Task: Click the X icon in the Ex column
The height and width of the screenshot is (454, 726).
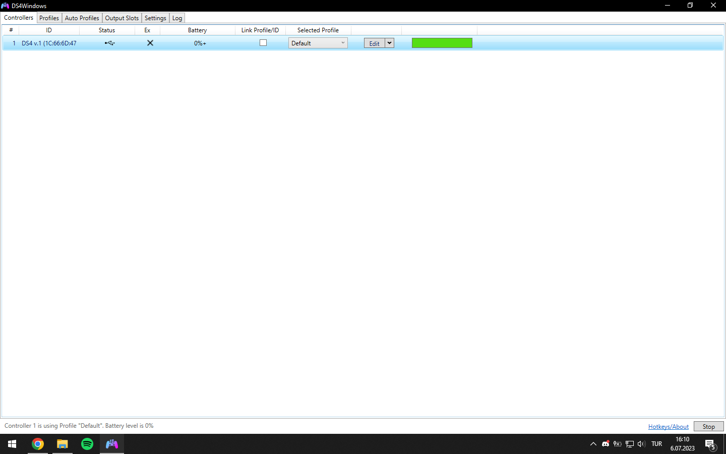Action: pos(150,43)
